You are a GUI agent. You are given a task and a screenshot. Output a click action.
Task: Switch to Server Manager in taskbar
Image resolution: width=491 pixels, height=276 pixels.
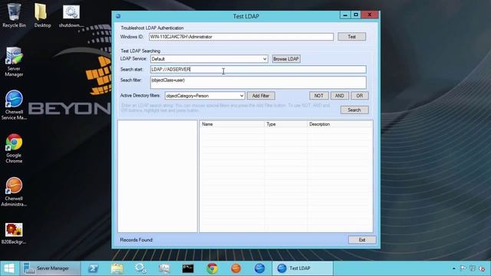50,268
